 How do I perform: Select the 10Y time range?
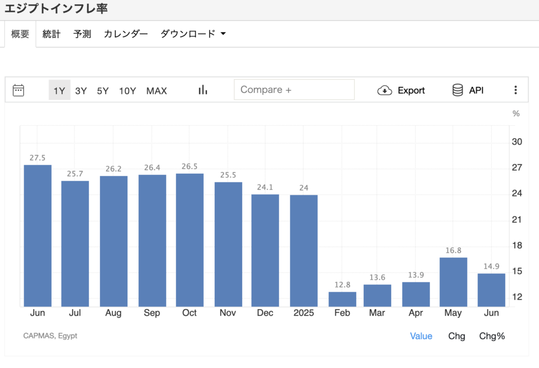pyautogui.click(x=127, y=90)
